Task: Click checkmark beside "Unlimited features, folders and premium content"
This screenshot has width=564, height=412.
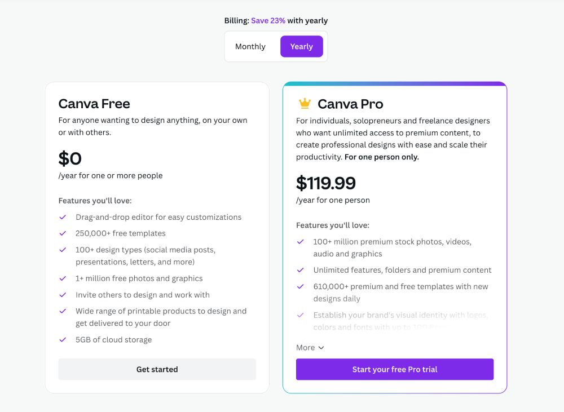Action: pos(300,270)
